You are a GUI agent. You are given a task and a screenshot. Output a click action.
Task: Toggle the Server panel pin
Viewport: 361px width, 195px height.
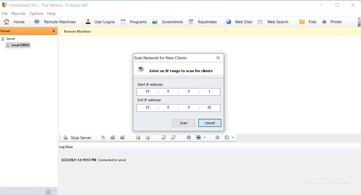54,31
